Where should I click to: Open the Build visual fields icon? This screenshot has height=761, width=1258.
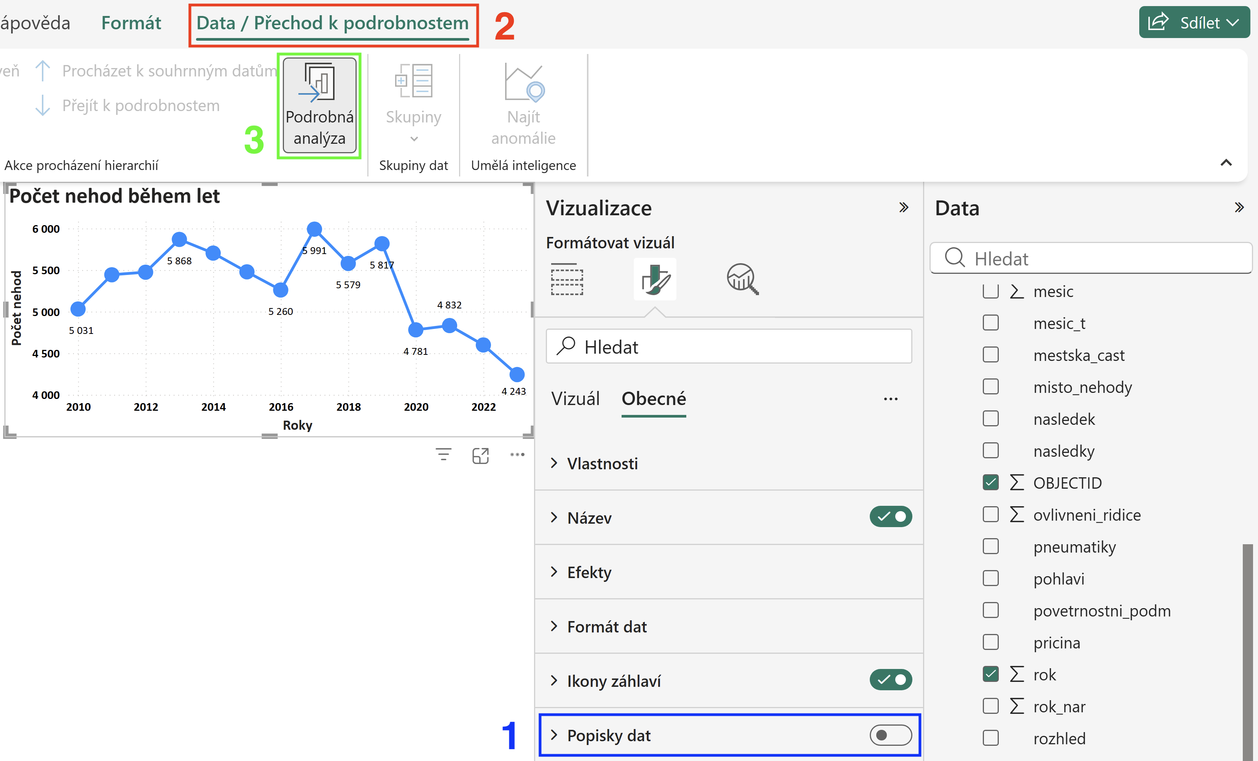click(x=567, y=279)
